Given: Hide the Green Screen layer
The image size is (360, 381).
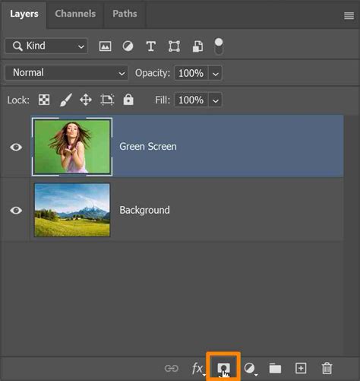Looking at the screenshot, I should pyautogui.click(x=16, y=147).
